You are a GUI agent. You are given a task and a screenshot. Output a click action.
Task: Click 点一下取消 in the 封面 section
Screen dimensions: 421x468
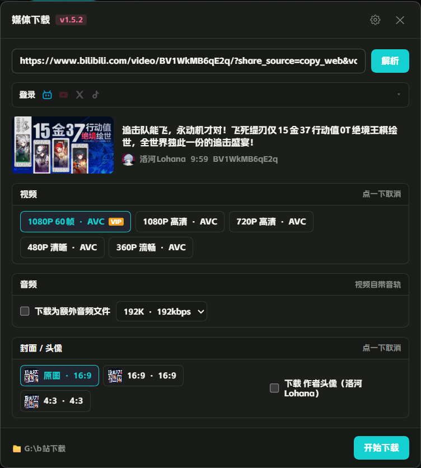pos(382,348)
